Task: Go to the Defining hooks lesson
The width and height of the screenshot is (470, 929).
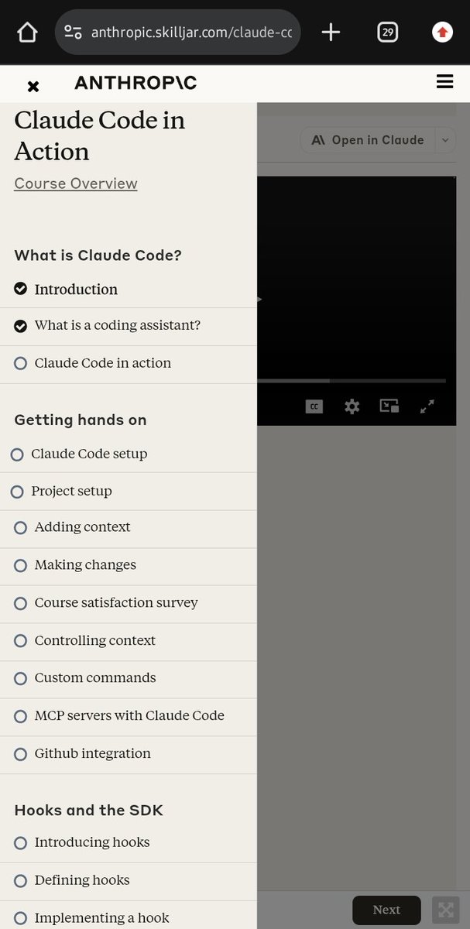Action: pyautogui.click(x=129, y=881)
